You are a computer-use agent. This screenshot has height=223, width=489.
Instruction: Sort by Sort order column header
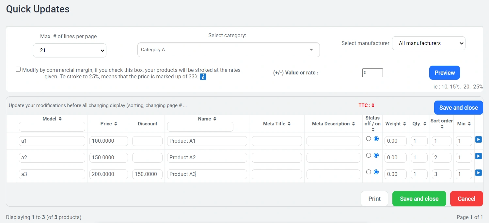(x=442, y=127)
